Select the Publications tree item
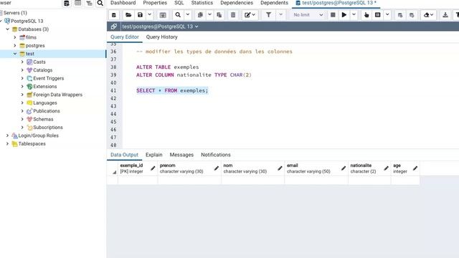This screenshot has width=459, height=258. (47, 111)
